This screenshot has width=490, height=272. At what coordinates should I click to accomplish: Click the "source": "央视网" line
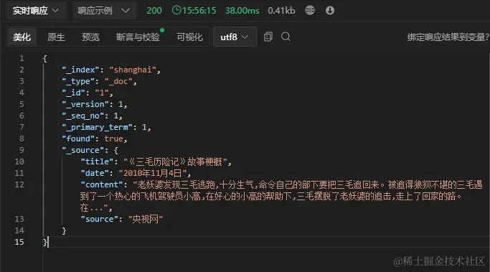point(121,219)
